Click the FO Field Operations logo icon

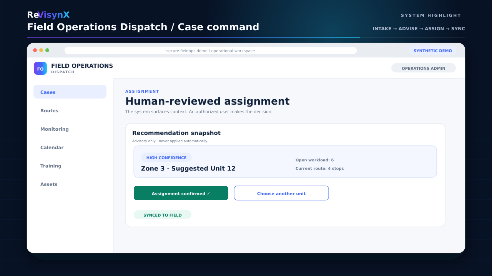tap(40, 68)
